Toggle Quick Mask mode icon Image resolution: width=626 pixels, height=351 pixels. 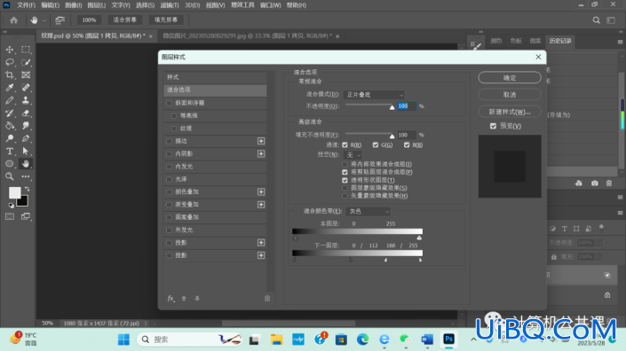coord(10,216)
